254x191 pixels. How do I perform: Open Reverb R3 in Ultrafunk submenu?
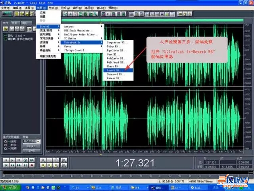(x=118, y=70)
